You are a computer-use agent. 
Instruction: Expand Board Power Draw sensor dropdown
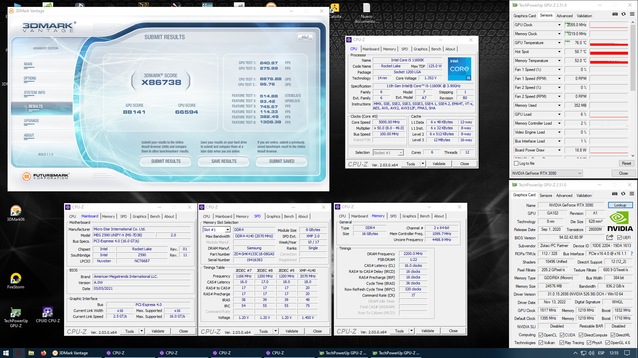pyautogui.click(x=559, y=150)
